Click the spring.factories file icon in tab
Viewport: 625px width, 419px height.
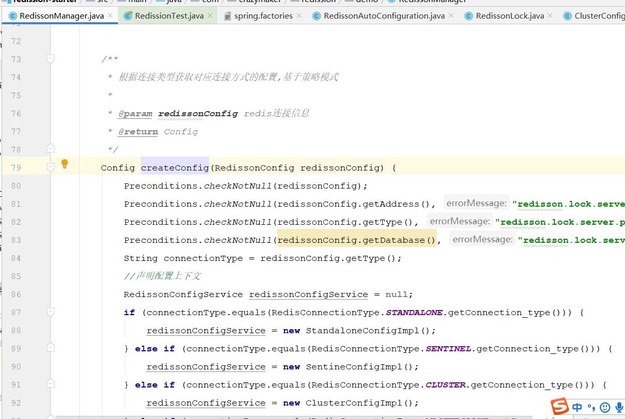228,16
